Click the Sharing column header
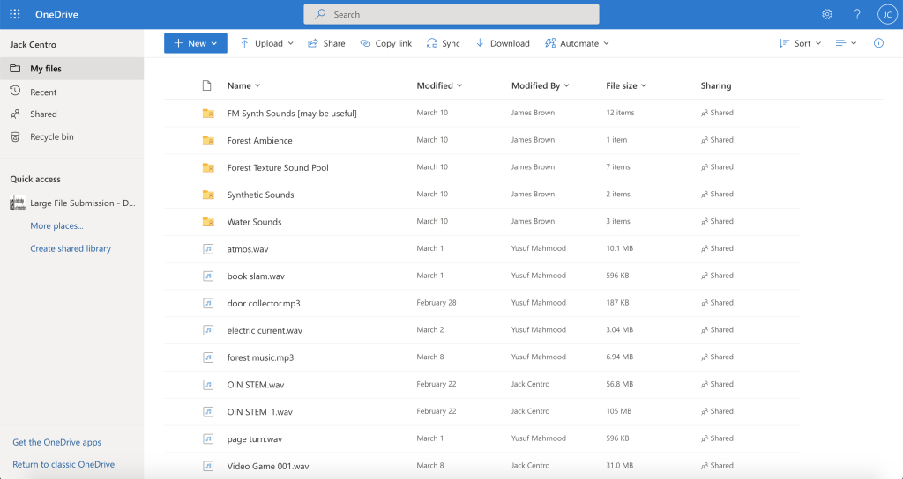The image size is (903, 479). [716, 85]
